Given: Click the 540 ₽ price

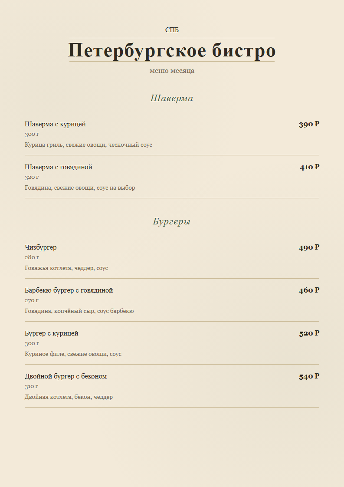Looking at the screenshot, I should pos(309,376).
